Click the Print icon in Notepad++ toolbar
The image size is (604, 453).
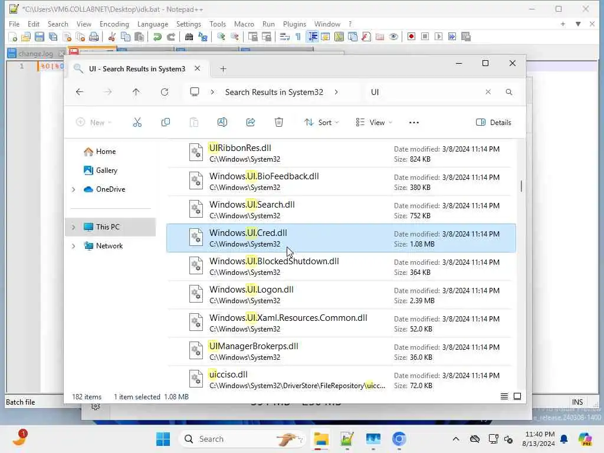[94, 37]
